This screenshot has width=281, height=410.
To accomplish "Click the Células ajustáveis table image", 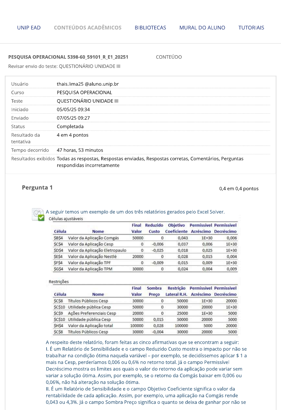I will pyautogui.click(x=143, y=244).
